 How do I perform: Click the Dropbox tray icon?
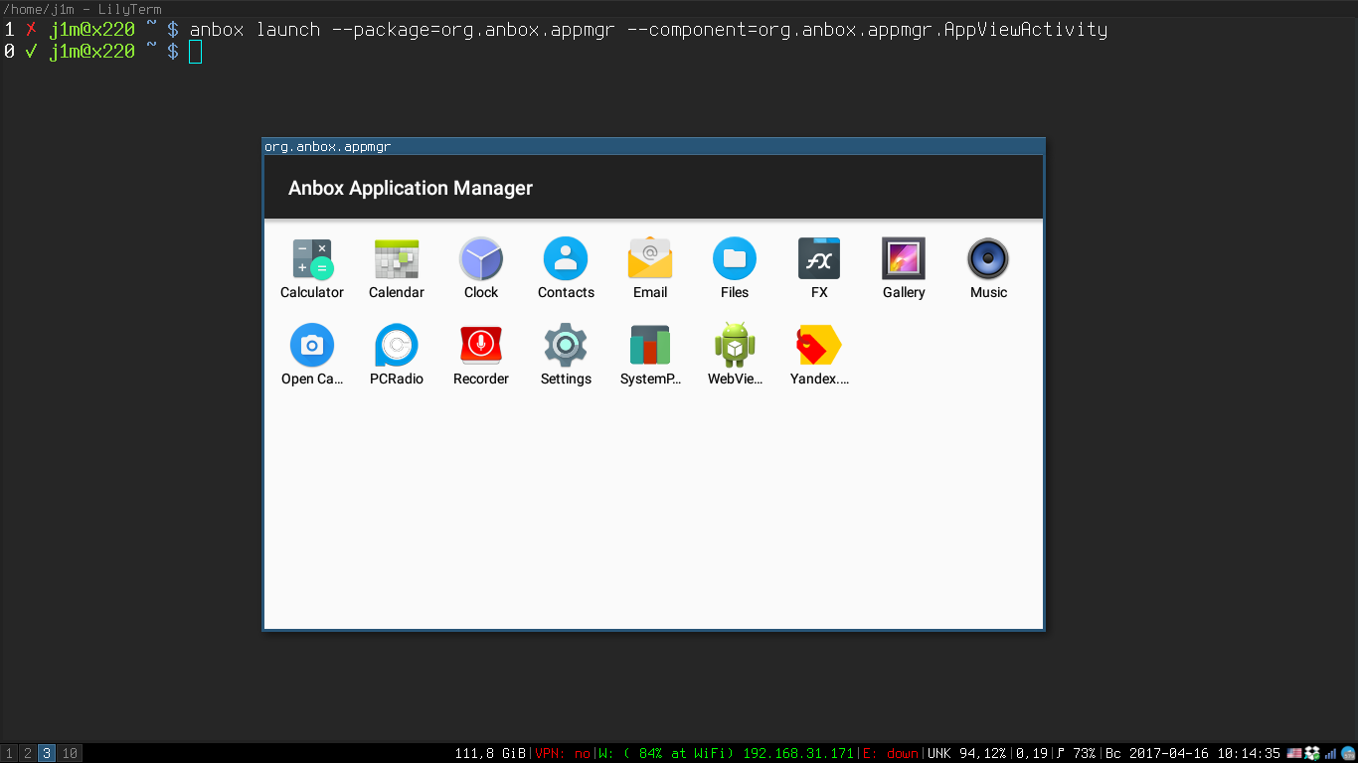pyautogui.click(x=1312, y=754)
